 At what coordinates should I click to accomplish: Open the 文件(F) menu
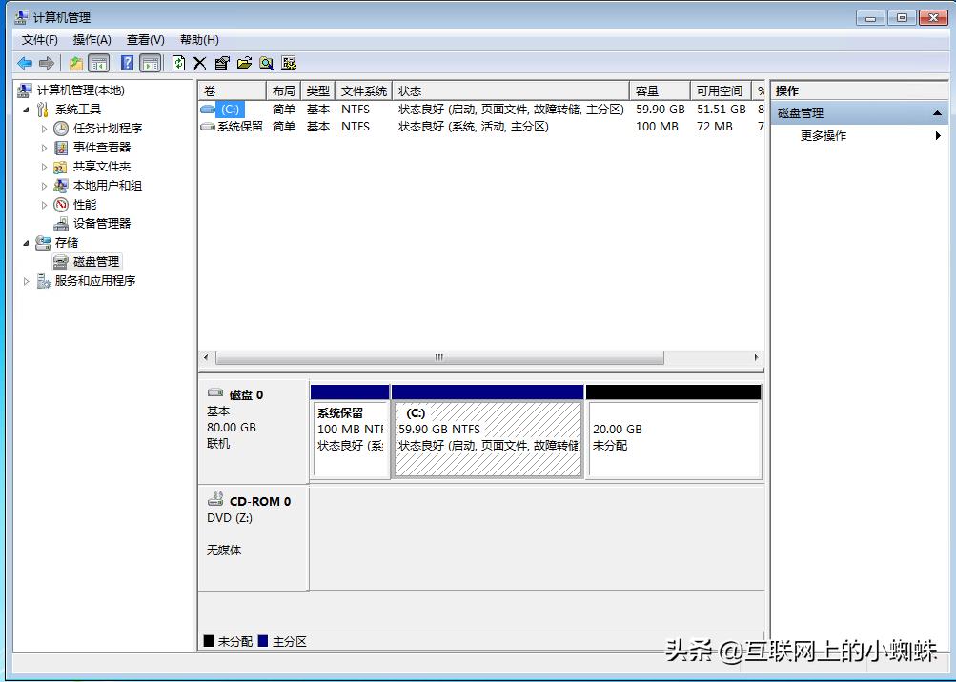click(40, 40)
